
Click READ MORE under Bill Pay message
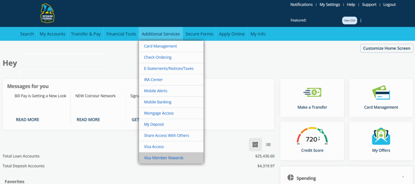(x=28, y=120)
